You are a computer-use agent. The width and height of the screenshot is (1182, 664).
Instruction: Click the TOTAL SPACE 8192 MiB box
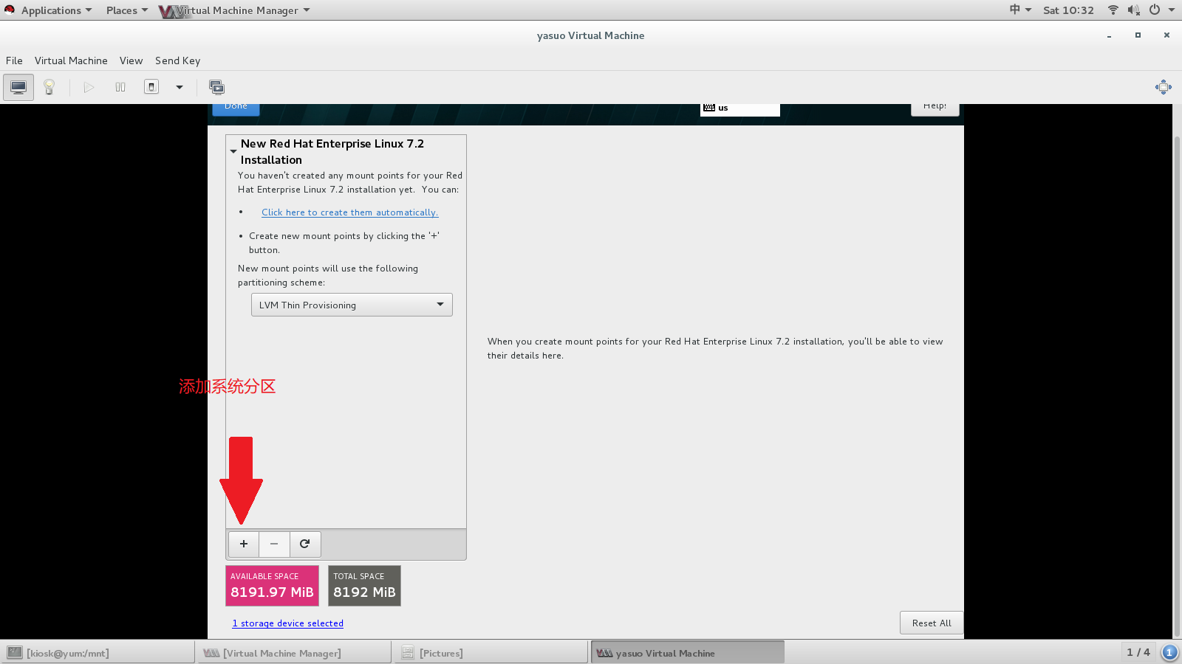[364, 586]
